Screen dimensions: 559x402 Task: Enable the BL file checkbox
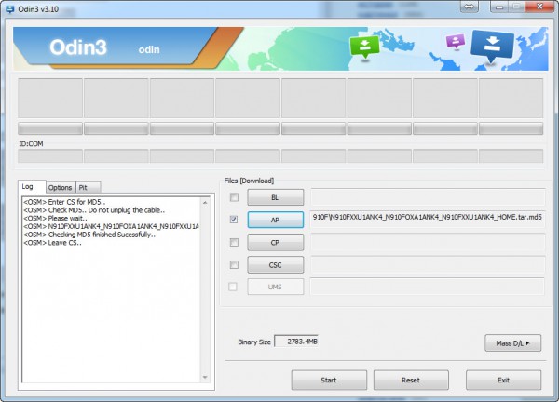pos(233,197)
